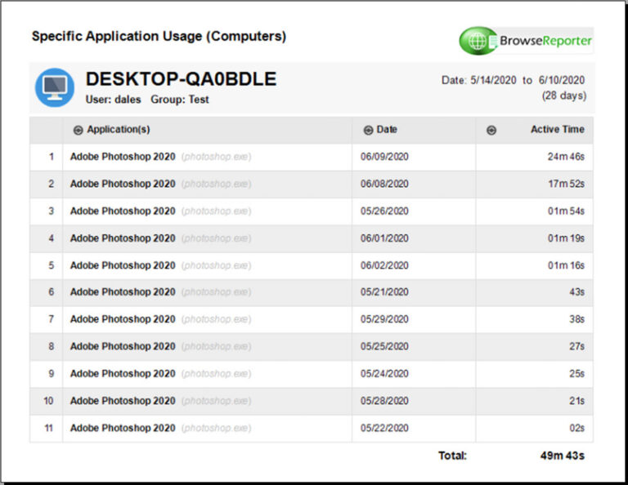Toggle sort arrow beside Application(s) header
The image size is (628, 485).
point(78,130)
